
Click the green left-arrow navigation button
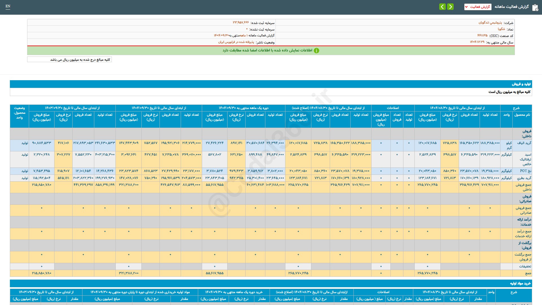click(x=442, y=7)
